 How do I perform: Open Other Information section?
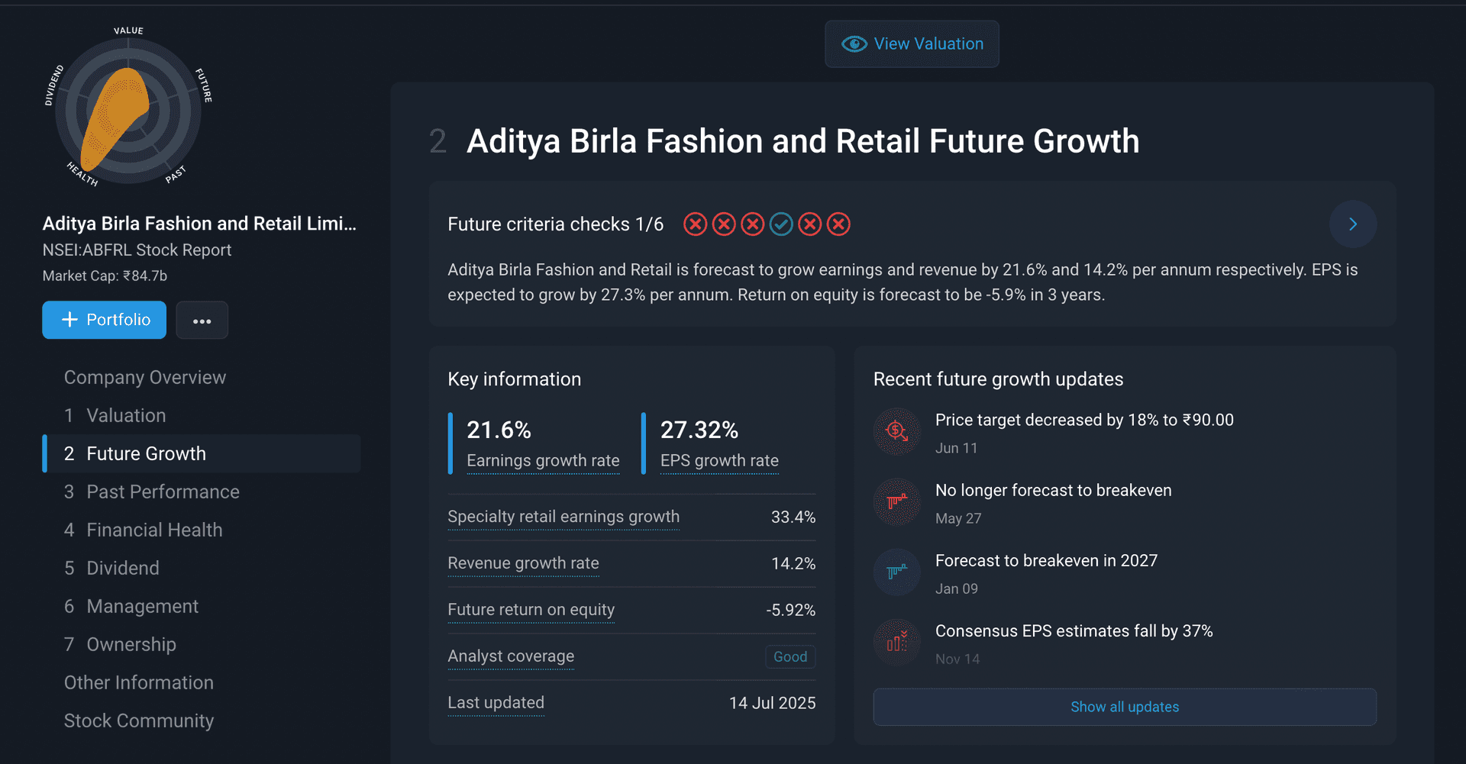tap(139, 683)
